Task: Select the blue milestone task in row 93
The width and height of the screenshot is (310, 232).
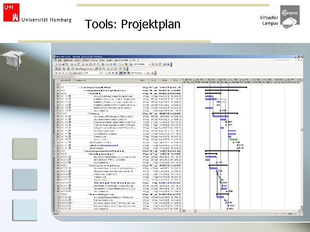Action: click(x=104, y=145)
